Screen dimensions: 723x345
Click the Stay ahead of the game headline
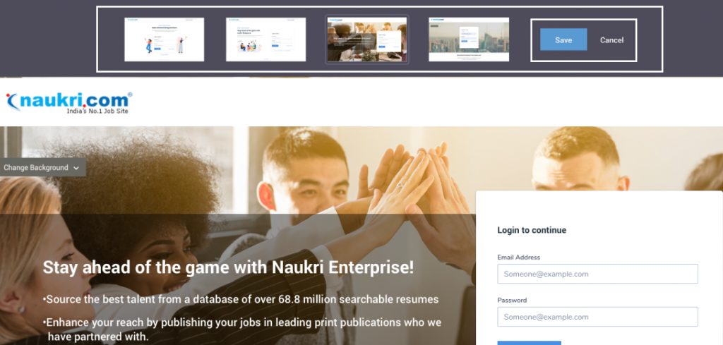click(228, 267)
